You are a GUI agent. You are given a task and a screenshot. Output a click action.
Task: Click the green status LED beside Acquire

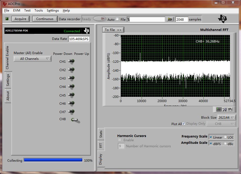point(7,19)
